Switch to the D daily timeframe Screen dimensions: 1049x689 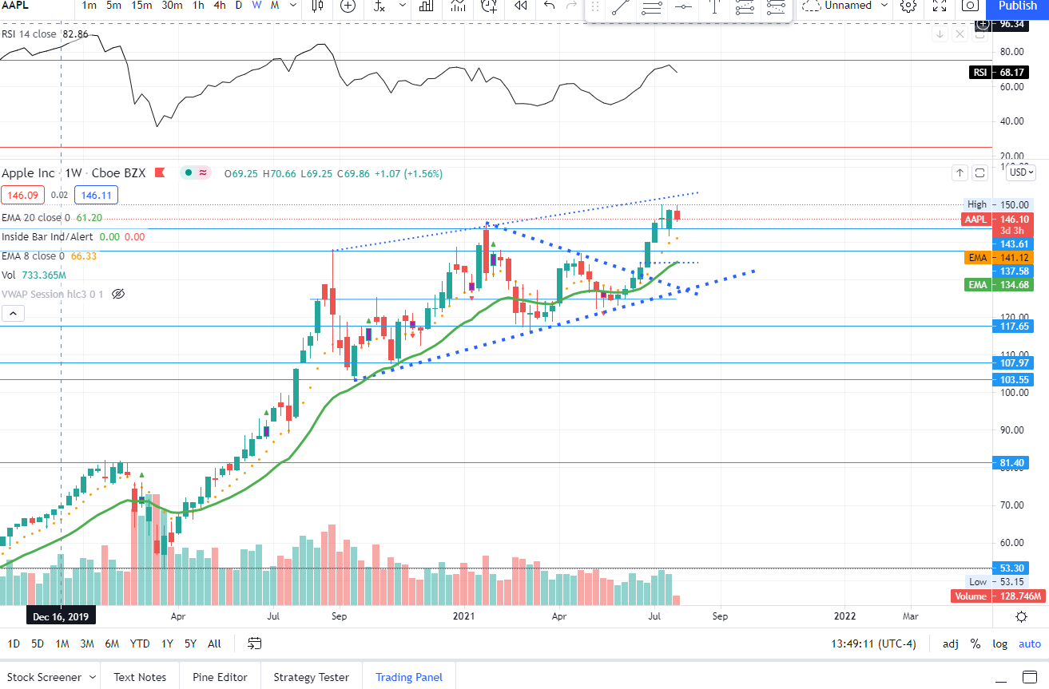[238, 6]
